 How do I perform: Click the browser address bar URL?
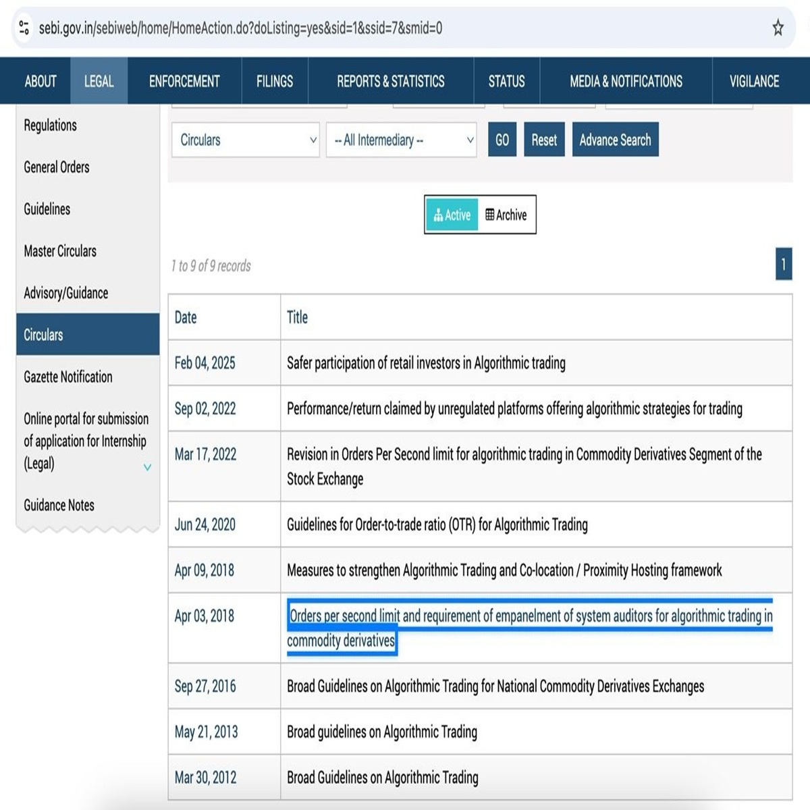tap(240, 28)
